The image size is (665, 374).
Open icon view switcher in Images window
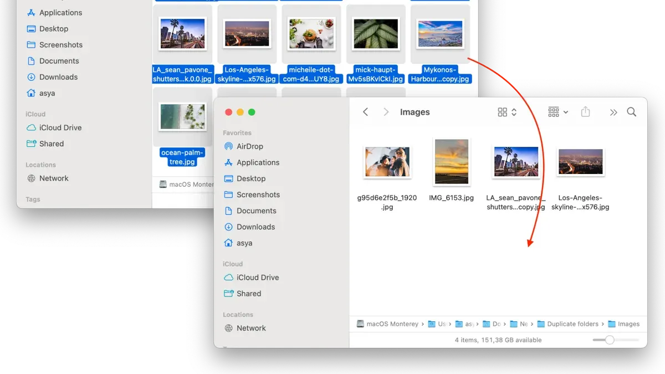pos(507,112)
